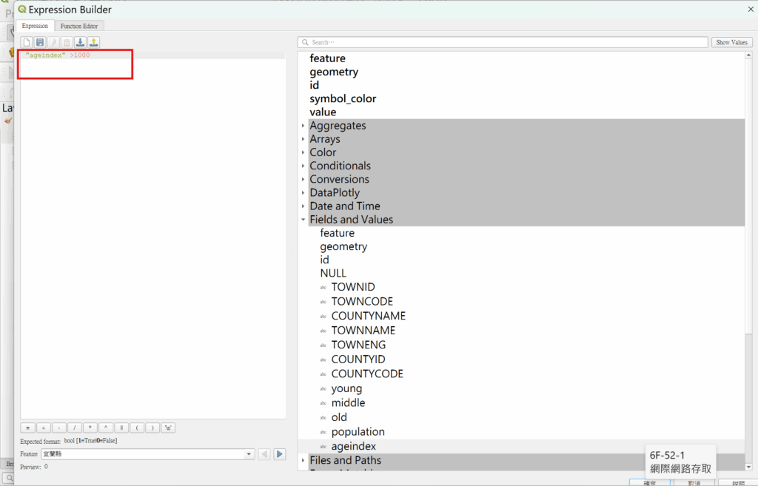Expand the DataPlotly group

coord(303,193)
